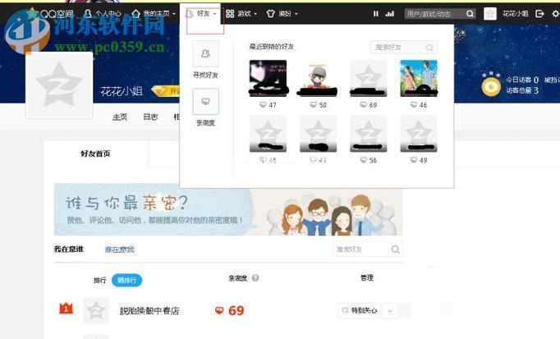Click the gold visitor coin icon
This screenshot has height=339, width=560.
pos(491,87)
